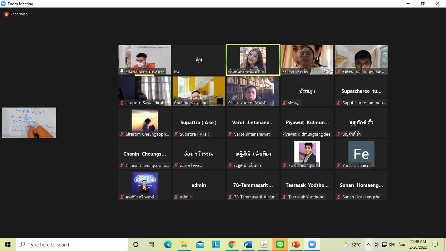Click the pin icon on the top-left video tile

click(x=122, y=71)
